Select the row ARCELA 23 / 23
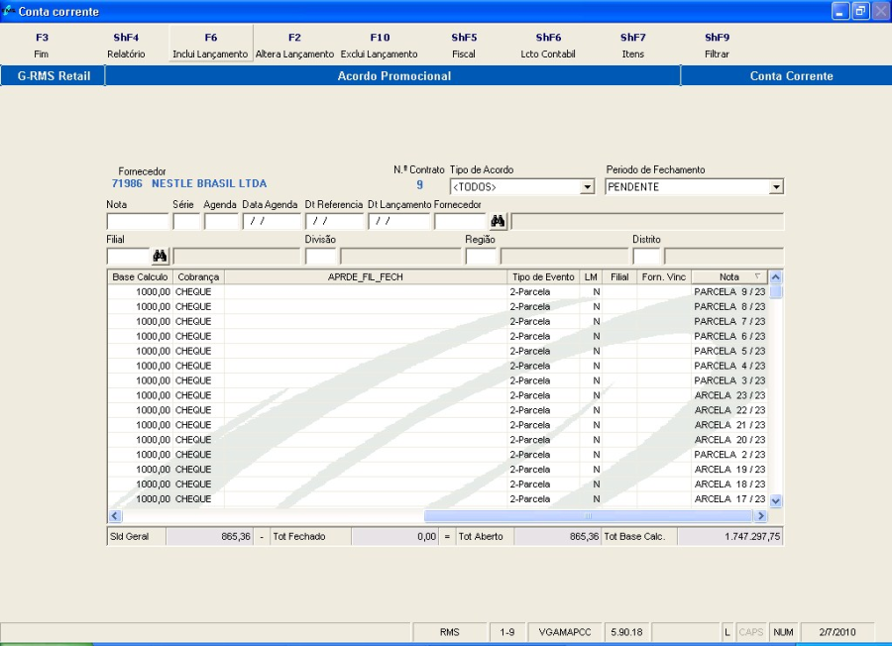Viewport: 892px width, 646px height. 437,395
